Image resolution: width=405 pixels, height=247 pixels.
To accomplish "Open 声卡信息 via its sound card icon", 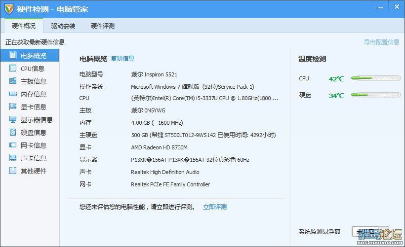I will (x=13, y=158).
